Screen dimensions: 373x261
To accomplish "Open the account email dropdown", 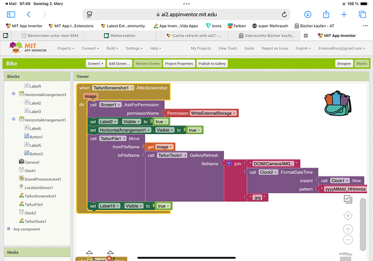I will coord(342,48).
